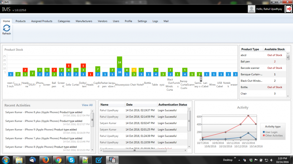Click the logout arrow icon

coord(288,9)
